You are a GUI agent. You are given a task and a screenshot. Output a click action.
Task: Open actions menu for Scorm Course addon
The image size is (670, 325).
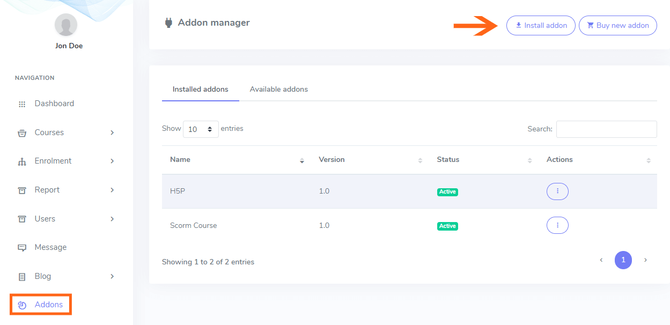coord(557,225)
